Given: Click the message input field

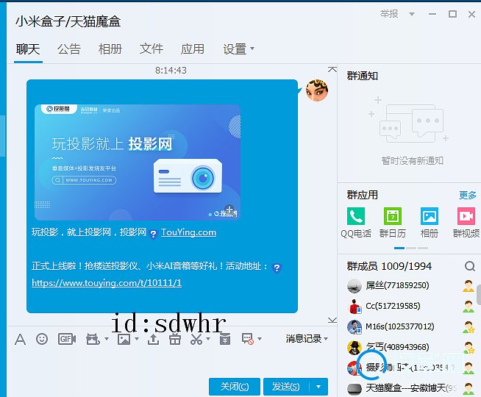Looking at the screenshot, I should (172, 362).
